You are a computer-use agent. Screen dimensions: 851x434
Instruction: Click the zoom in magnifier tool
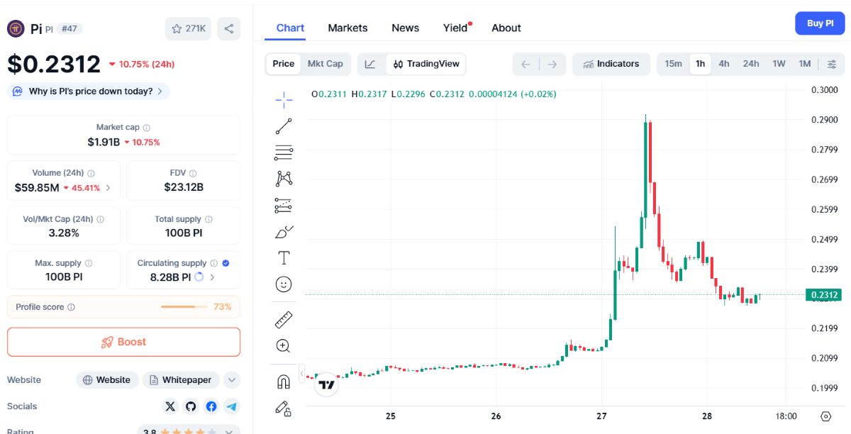pyautogui.click(x=284, y=346)
